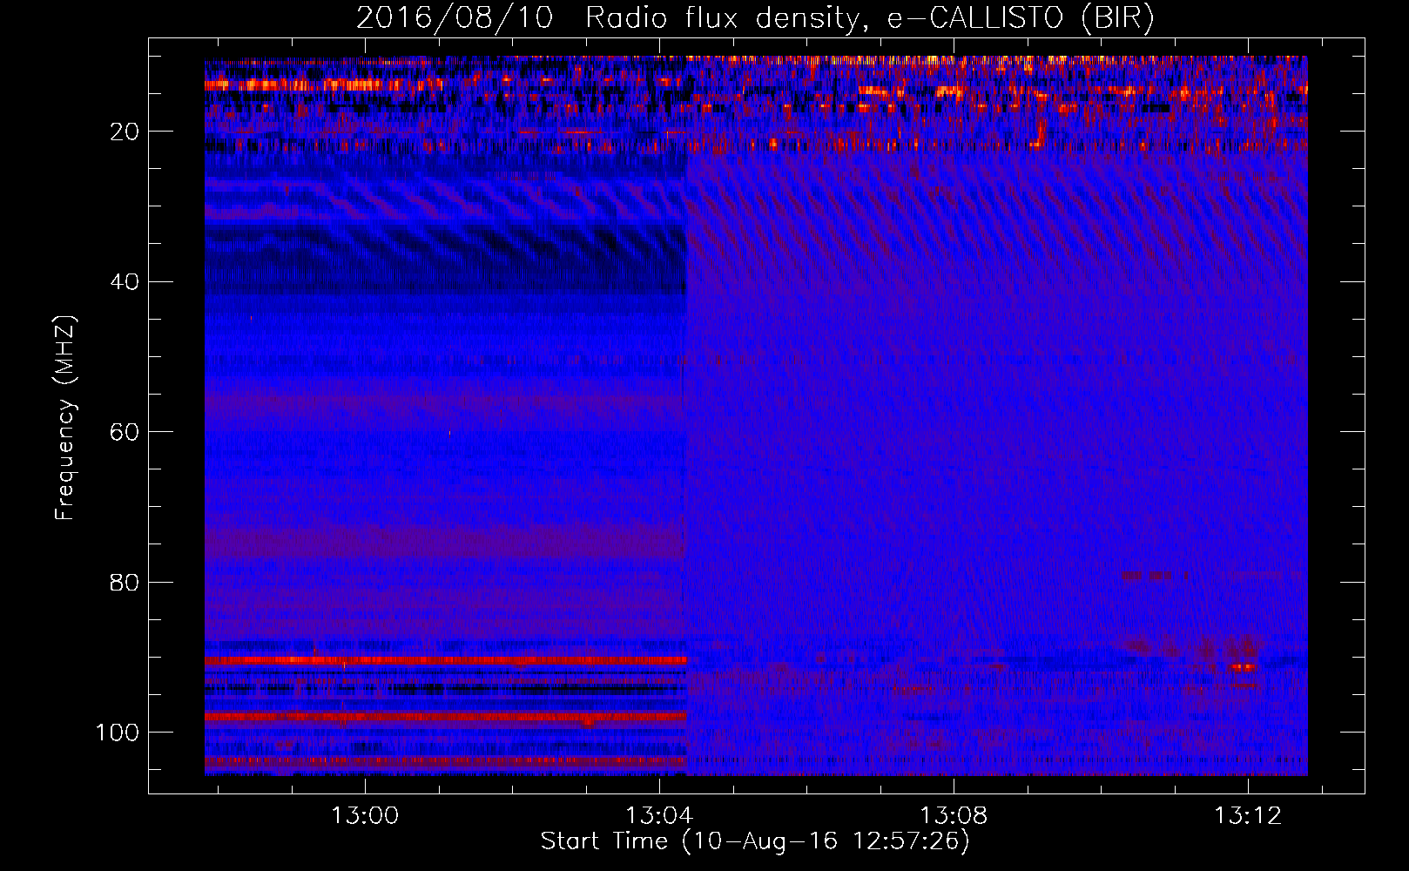
Task: Click the '40' frequency axis label
Action: pos(125,281)
